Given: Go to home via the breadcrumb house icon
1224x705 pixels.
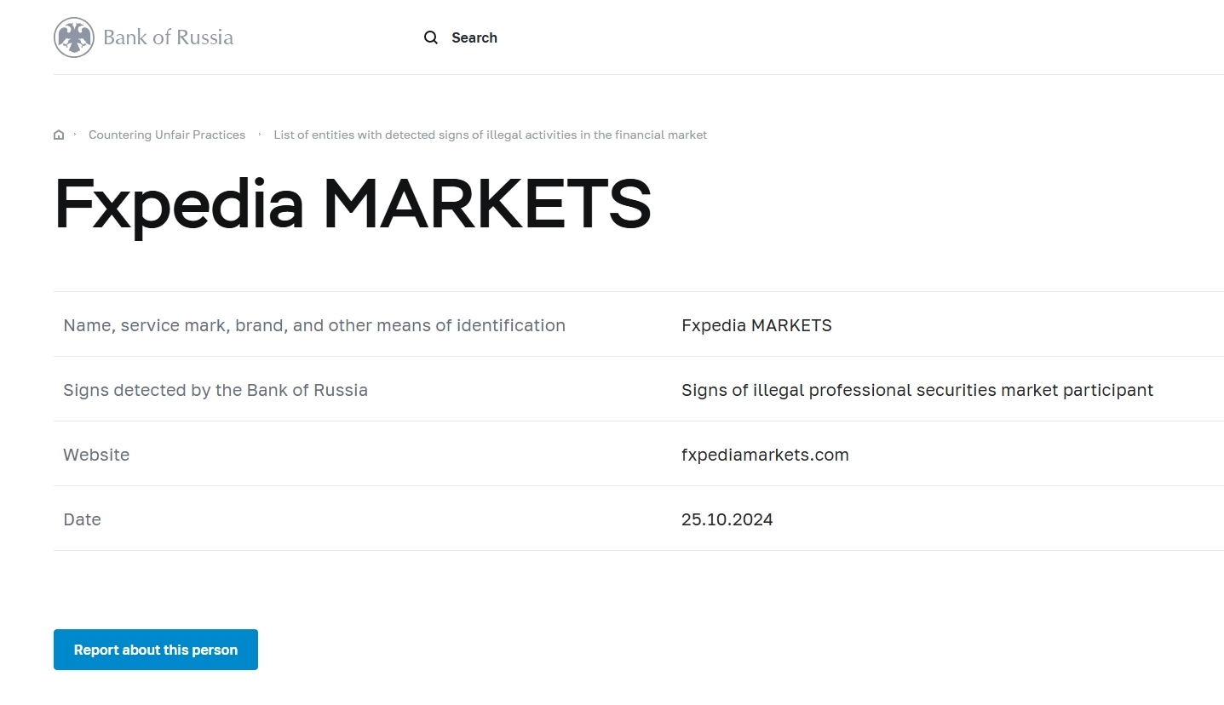Looking at the screenshot, I should (59, 135).
